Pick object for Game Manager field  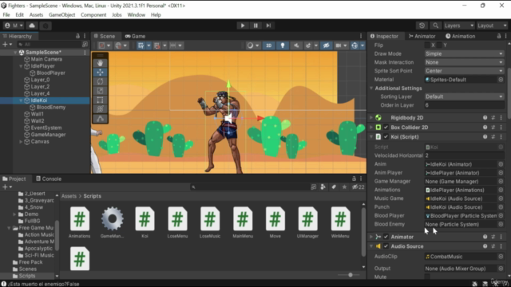click(x=501, y=181)
